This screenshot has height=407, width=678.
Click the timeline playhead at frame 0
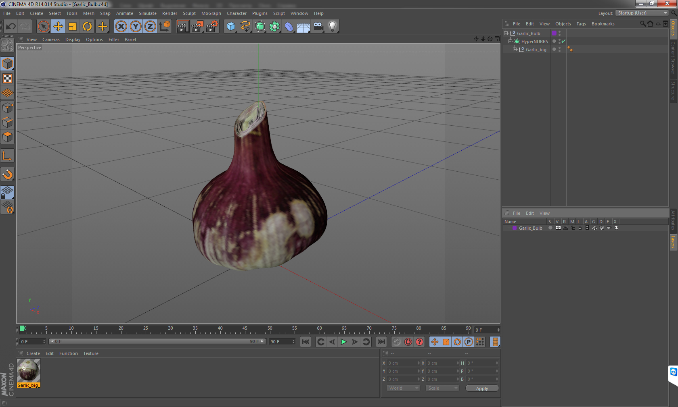pos(22,328)
